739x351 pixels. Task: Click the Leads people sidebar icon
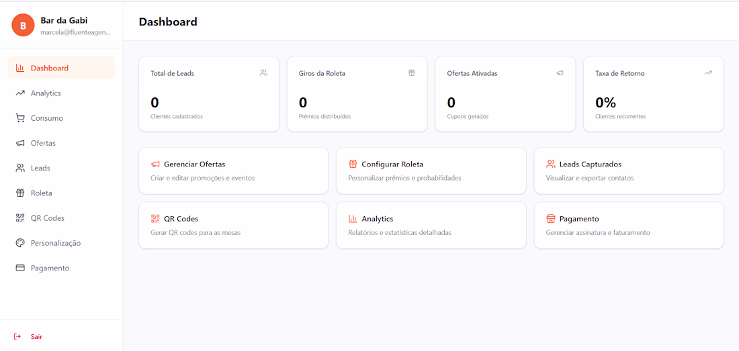[19, 168]
